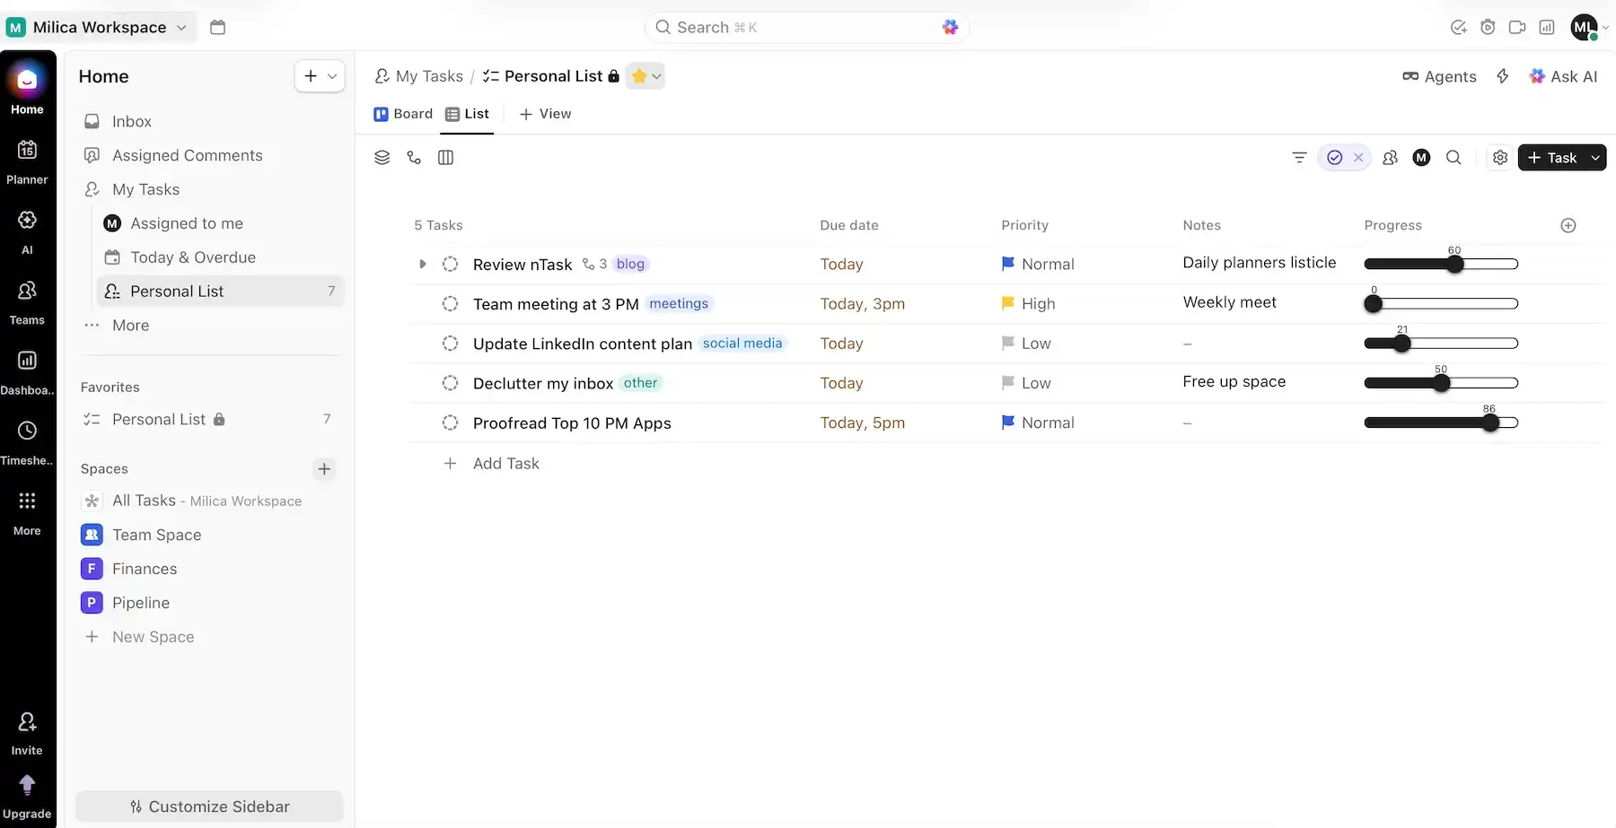Click the automations lightning bolt icon

tap(1503, 76)
